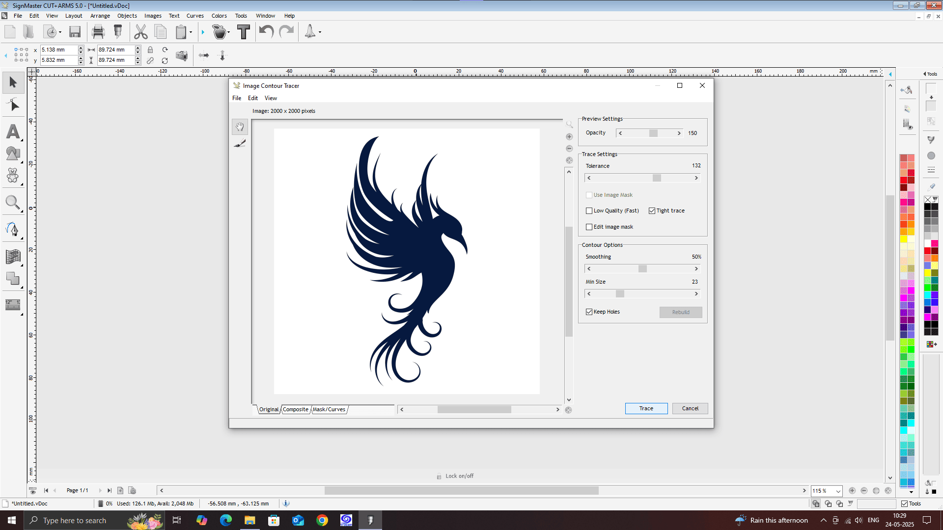This screenshot has width=943, height=530.
Task: Open the Curves menu in main menu bar
Action: coord(195,16)
